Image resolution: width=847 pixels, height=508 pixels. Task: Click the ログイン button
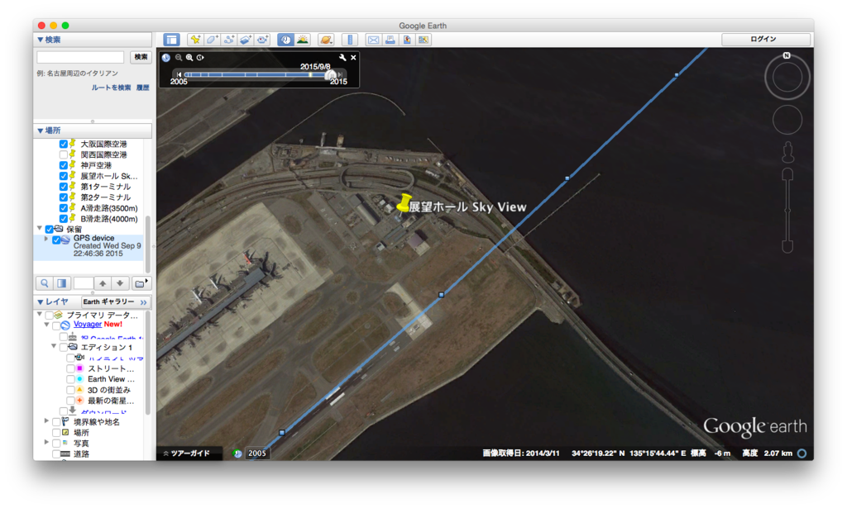(765, 40)
